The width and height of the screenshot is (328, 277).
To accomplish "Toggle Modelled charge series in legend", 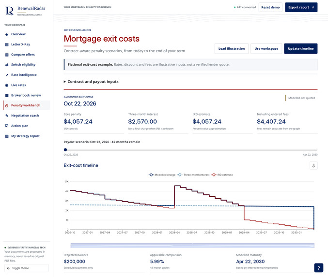I will pos(162,175).
